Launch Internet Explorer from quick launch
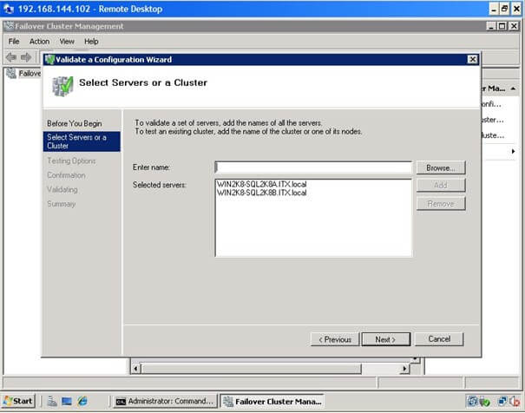Image resolution: width=525 pixels, height=413 pixels. coord(82,401)
